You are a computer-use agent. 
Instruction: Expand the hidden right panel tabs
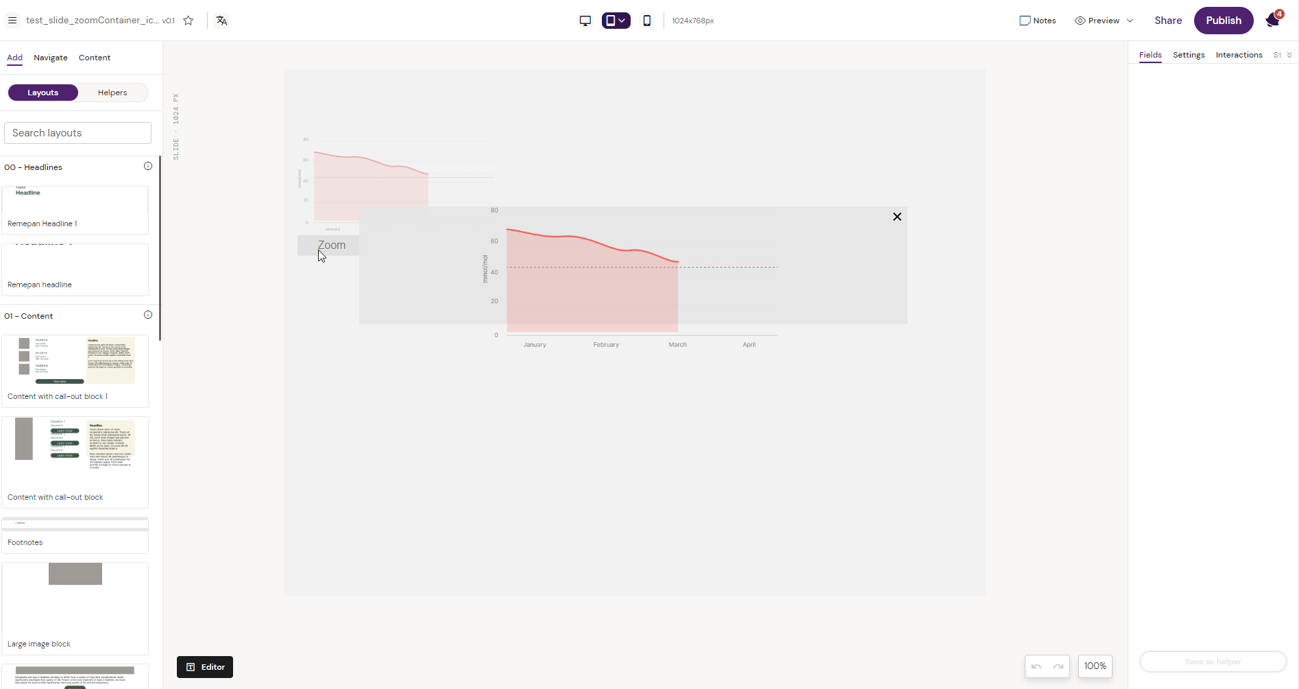coord(1289,55)
